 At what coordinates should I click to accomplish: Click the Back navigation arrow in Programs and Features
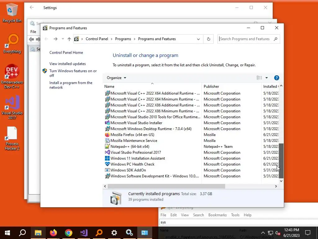click(x=46, y=39)
